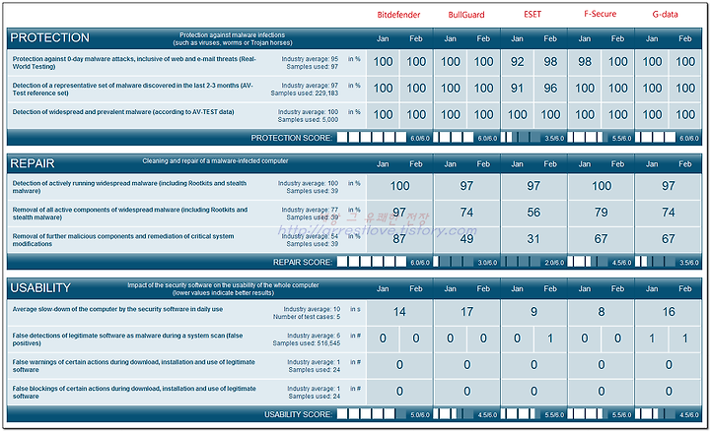The image size is (710, 431).
Task: Select ESET's removal of active components value 56
Action: pos(533,213)
